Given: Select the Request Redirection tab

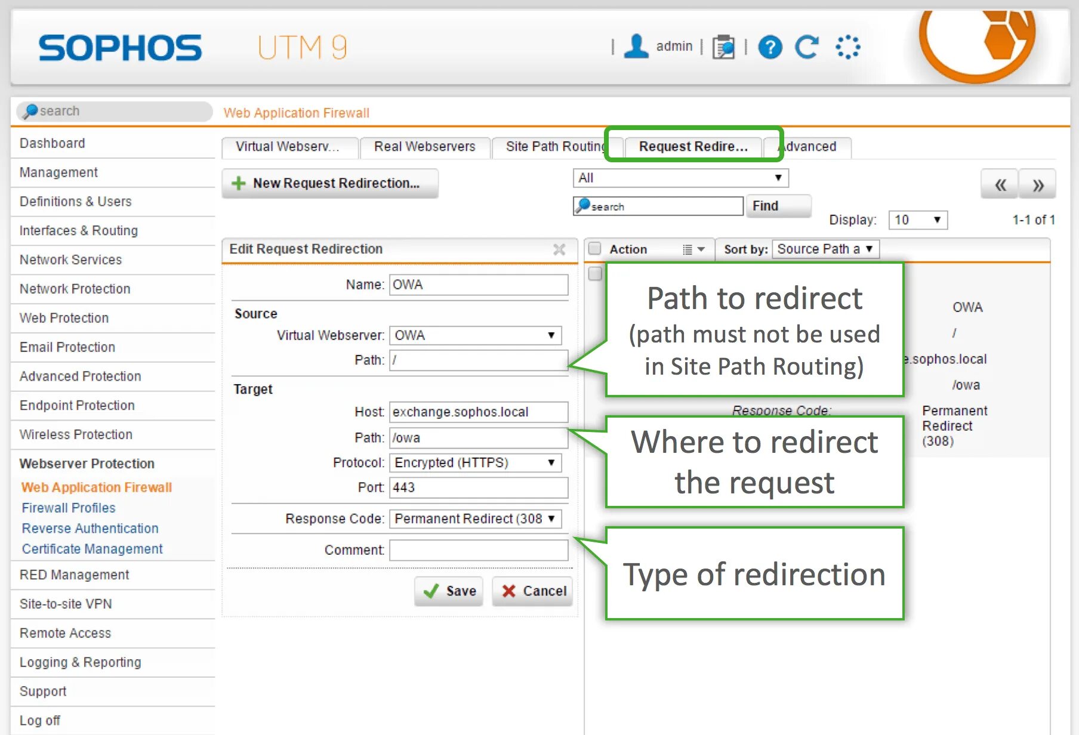Looking at the screenshot, I should point(693,147).
